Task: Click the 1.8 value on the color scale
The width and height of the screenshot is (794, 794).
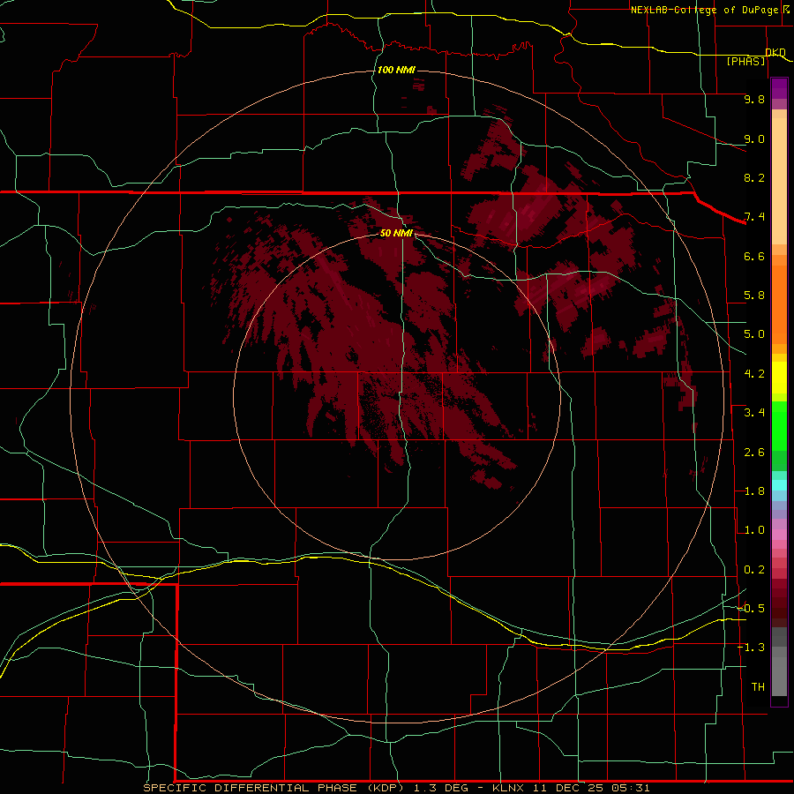Action: (x=754, y=491)
